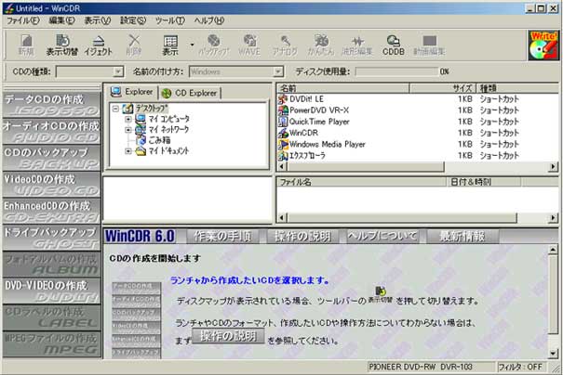The width and height of the screenshot is (563, 375).
Task: Expand the マイ コンピュータ node
Action: pyautogui.click(x=127, y=119)
